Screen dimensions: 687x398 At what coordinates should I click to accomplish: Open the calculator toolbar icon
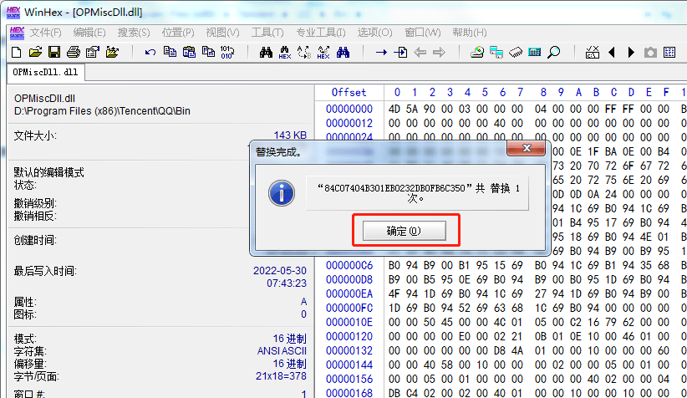[535, 53]
